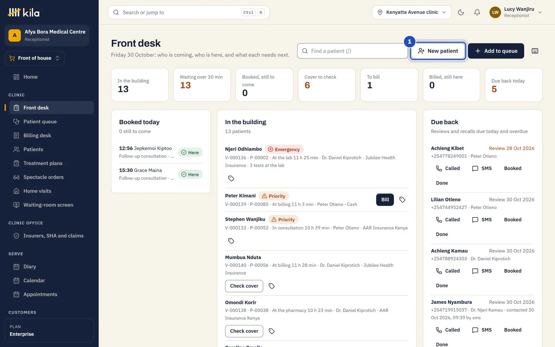Click the Here status for Jepkemoi Kiptoo

click(x=190, y=153)
